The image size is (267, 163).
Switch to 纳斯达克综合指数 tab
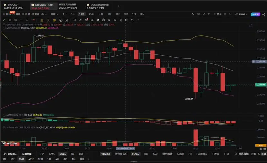pos(68,6)
